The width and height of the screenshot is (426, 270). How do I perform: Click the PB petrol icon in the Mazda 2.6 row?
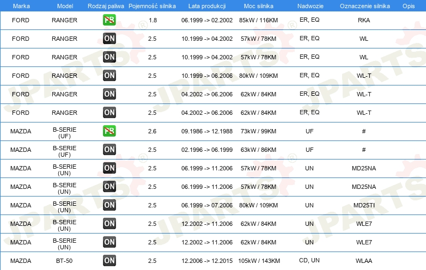coord(109,131)
